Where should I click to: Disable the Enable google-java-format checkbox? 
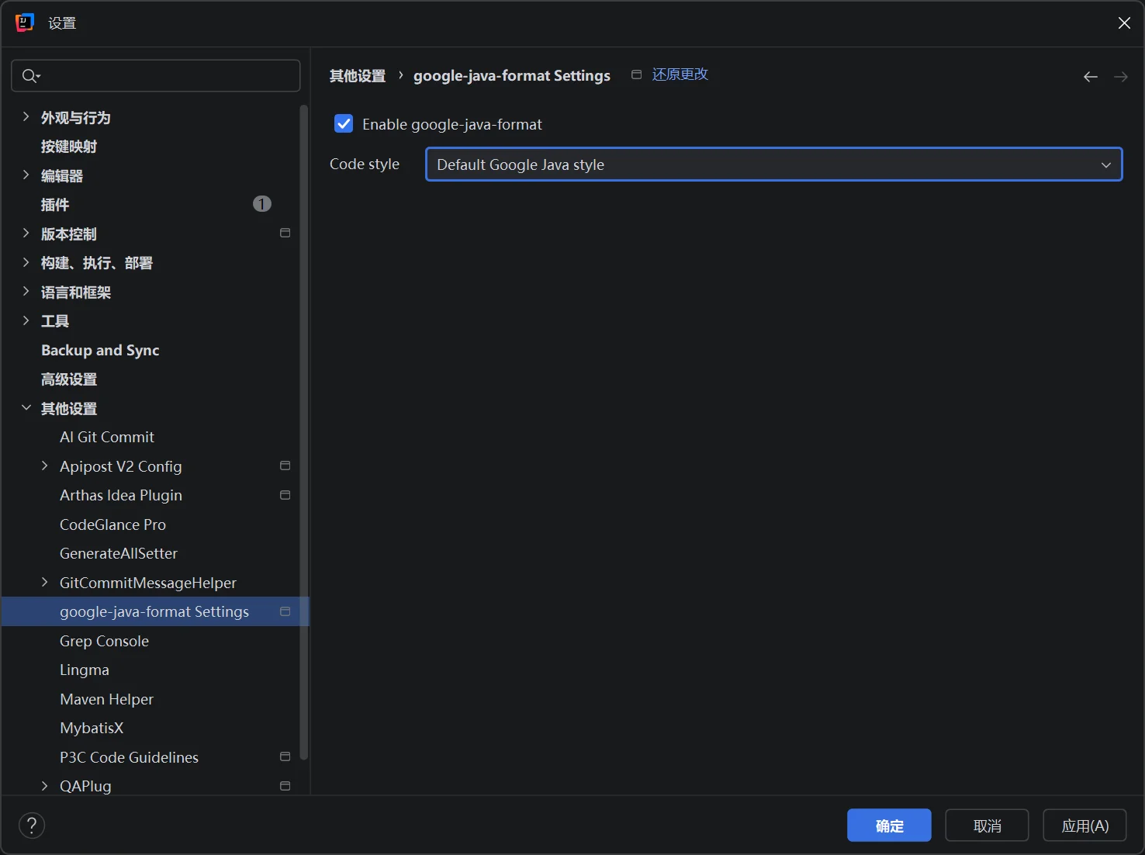pos(344,123)
